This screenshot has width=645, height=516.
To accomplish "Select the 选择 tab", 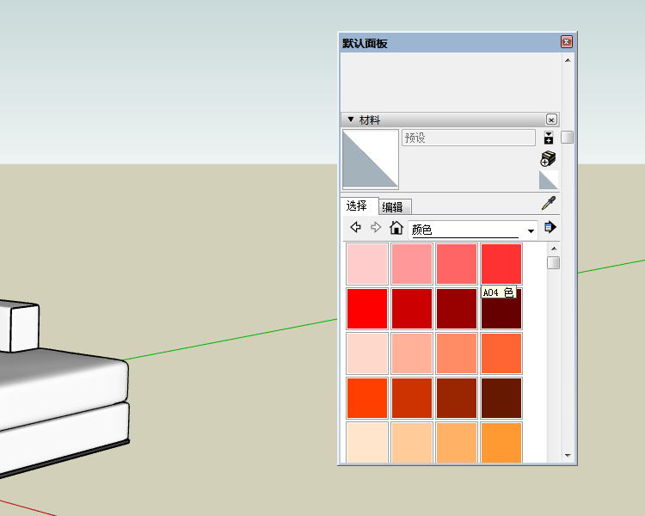I will [357, 206].
